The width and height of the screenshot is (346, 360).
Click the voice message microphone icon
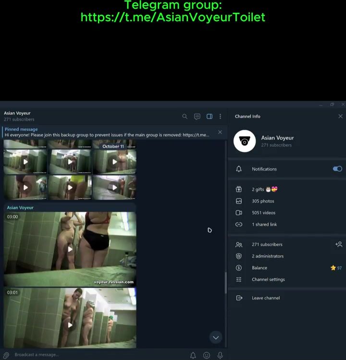click(220, 355)
